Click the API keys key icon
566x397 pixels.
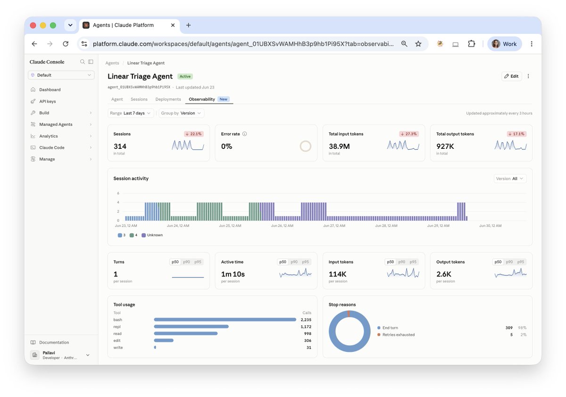coord(33,101)
